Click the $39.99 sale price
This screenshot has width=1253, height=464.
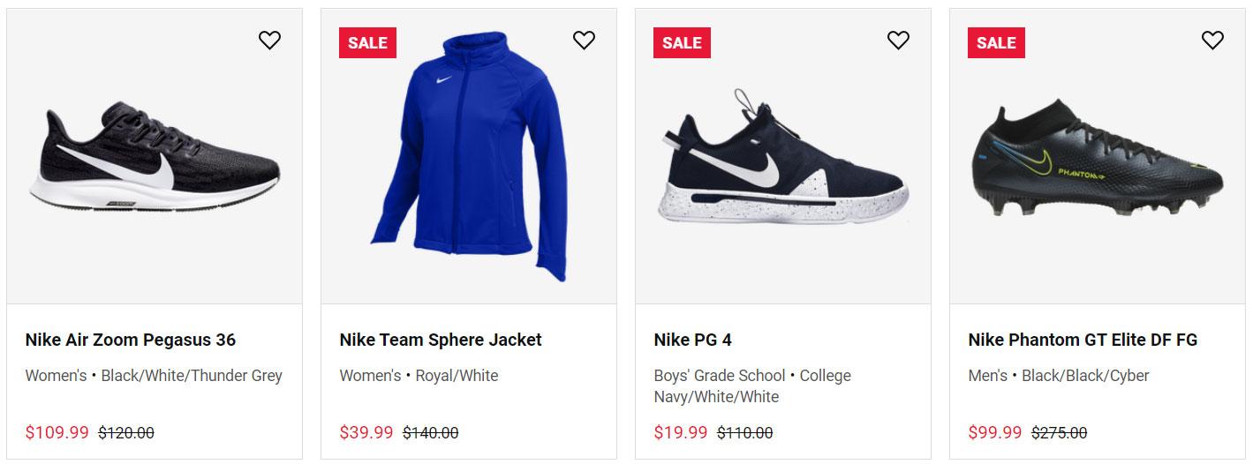pos(366,433)
